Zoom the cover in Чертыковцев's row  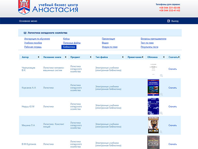[x=161, y=75]
